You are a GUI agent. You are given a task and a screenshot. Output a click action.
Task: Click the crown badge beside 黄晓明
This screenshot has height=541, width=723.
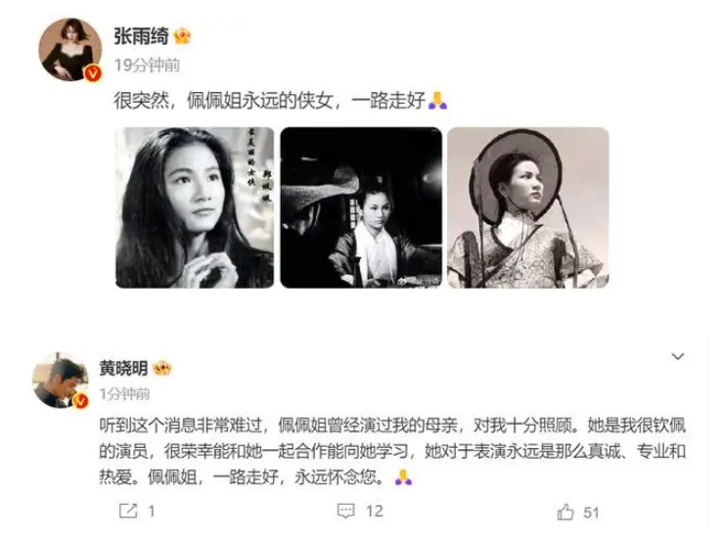(x=161, y=368)
